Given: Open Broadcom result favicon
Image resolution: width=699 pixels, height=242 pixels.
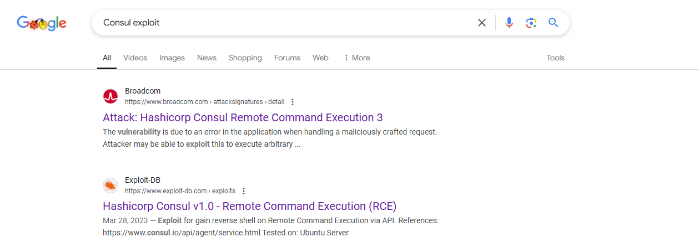Looking at the screenshot, I should pos(110,96).
